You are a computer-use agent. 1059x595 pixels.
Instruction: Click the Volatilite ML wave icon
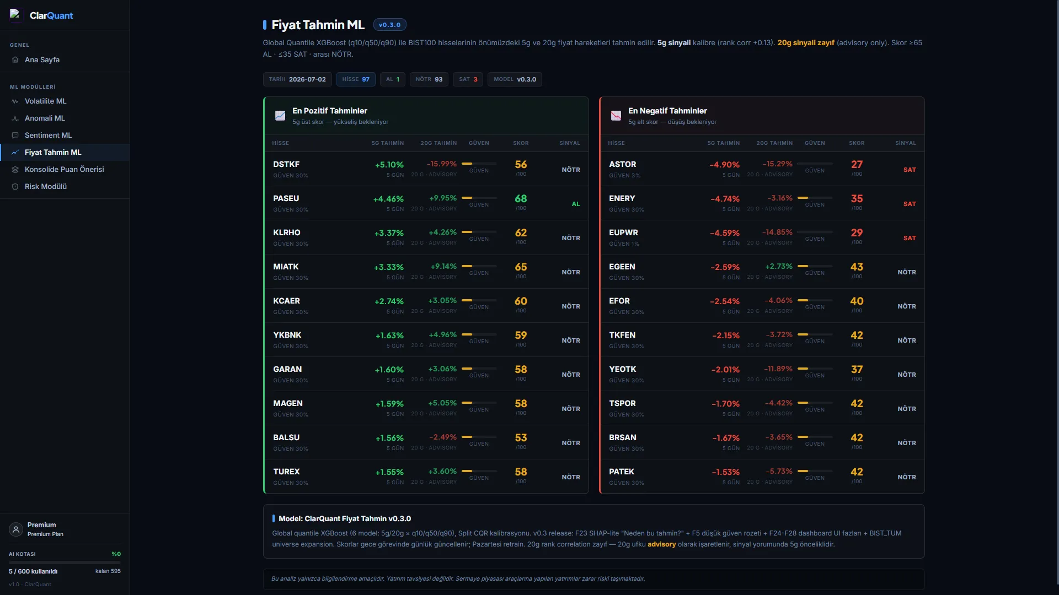(15, 101)
